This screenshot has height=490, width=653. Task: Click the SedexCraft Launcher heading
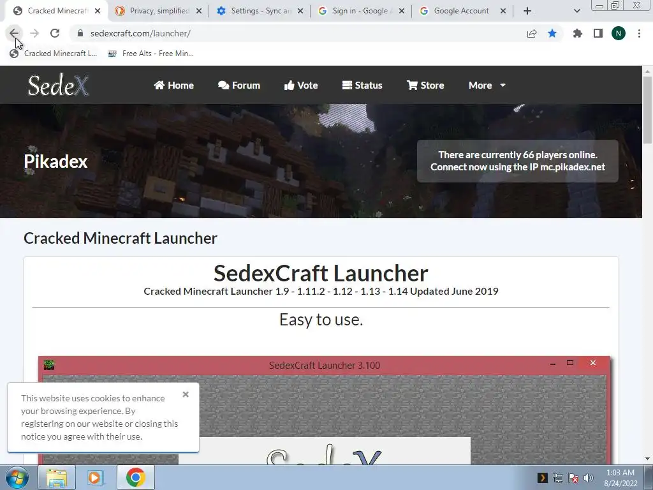(x=321, y=273)
